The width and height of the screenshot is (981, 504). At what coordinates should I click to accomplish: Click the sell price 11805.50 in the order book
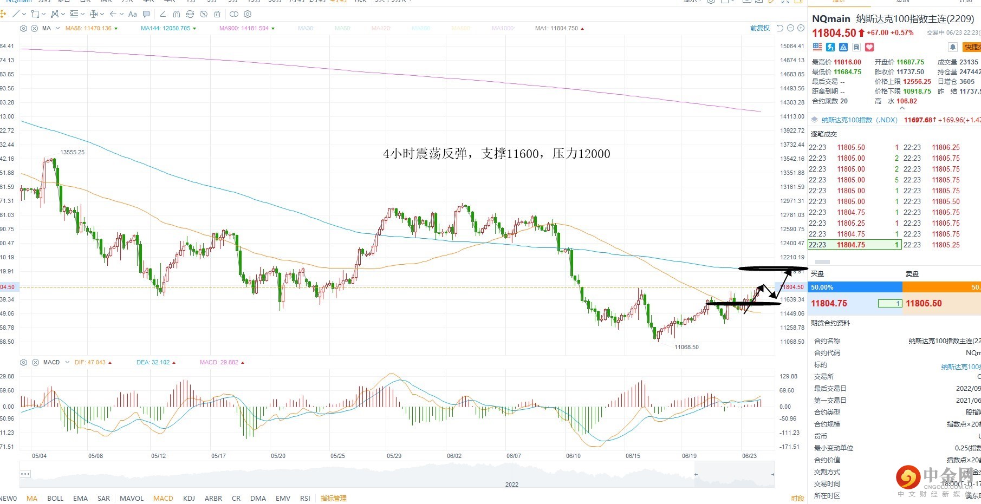pos(924,304)
